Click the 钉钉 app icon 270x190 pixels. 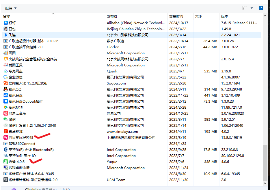click(6, 23)
